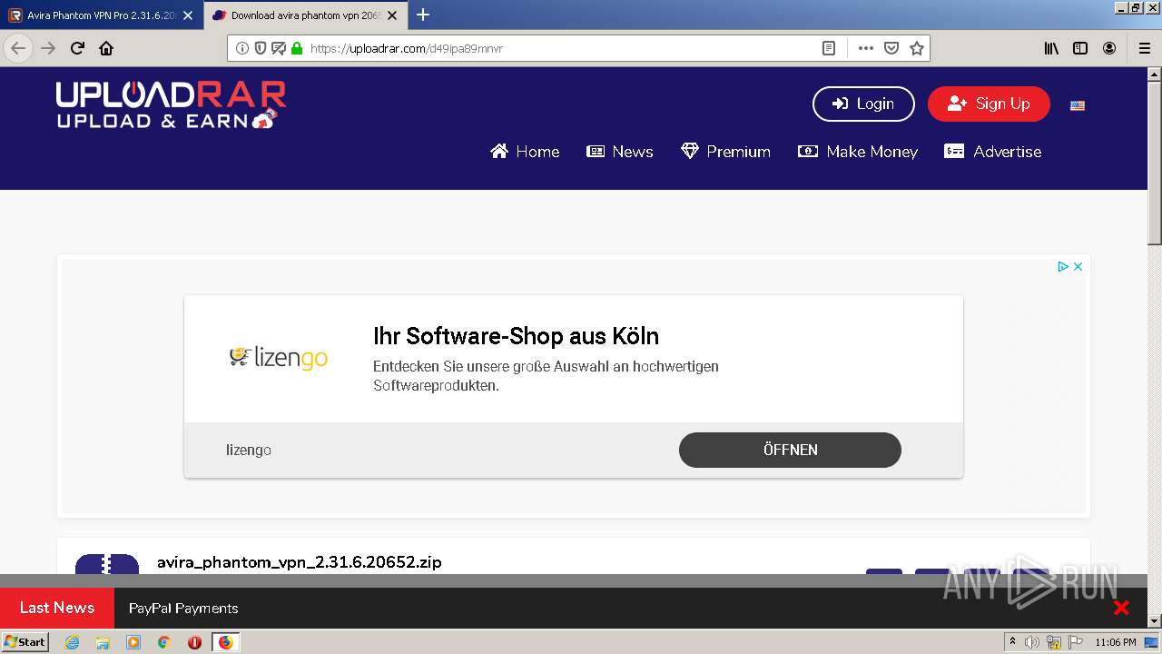
Task: Open the Premium menu item
Action: pyautogui.click(x=725, y=152)
